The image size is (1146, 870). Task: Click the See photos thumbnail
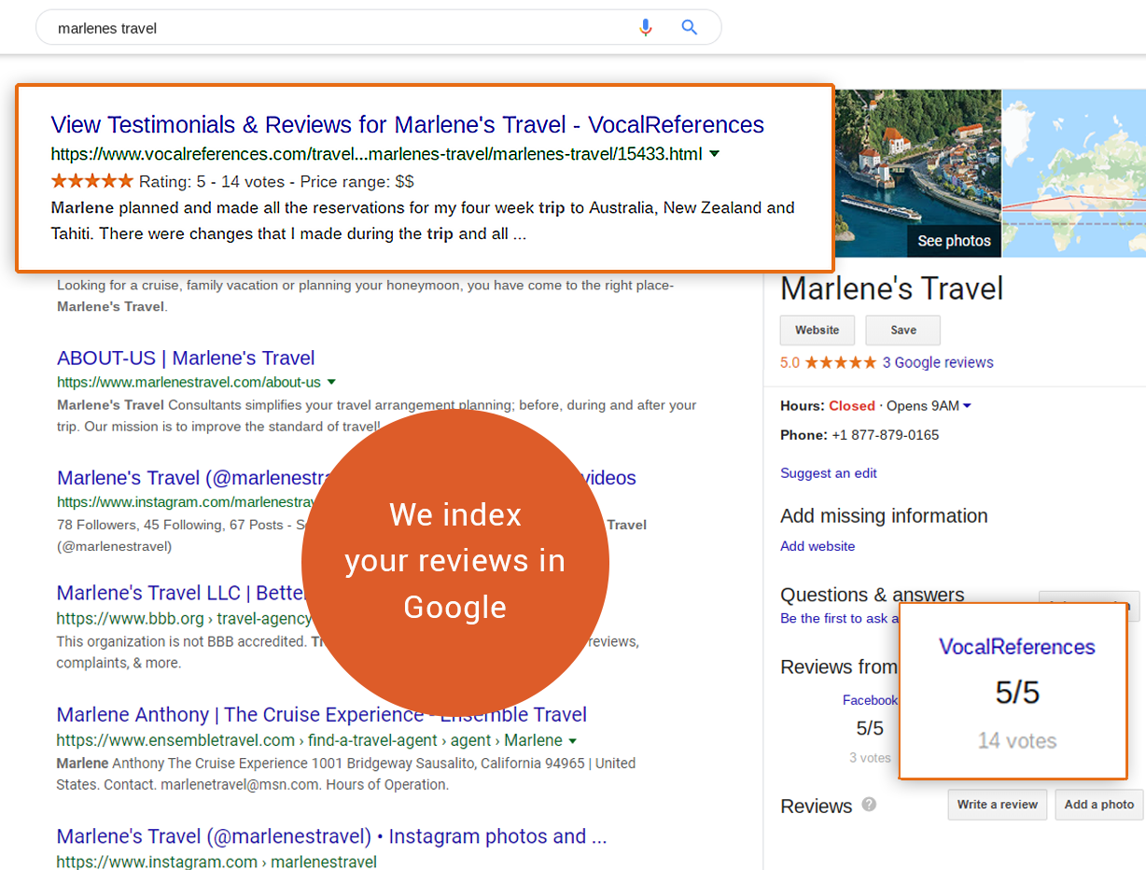916,173
